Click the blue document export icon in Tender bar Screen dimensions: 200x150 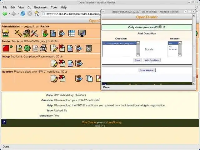pos(70,49)
